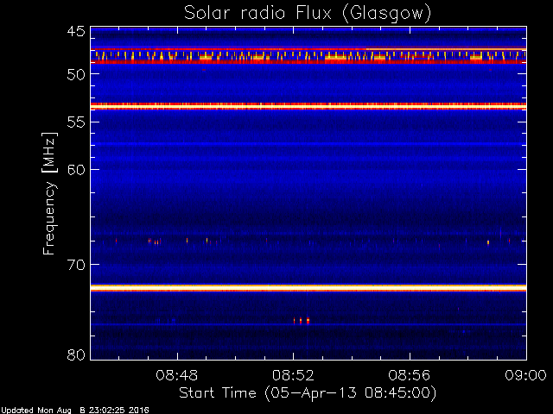This screenshot has width=553, height=414.
Task: Click the red burst cluster near 08:52
Action: tap(302, 321)
